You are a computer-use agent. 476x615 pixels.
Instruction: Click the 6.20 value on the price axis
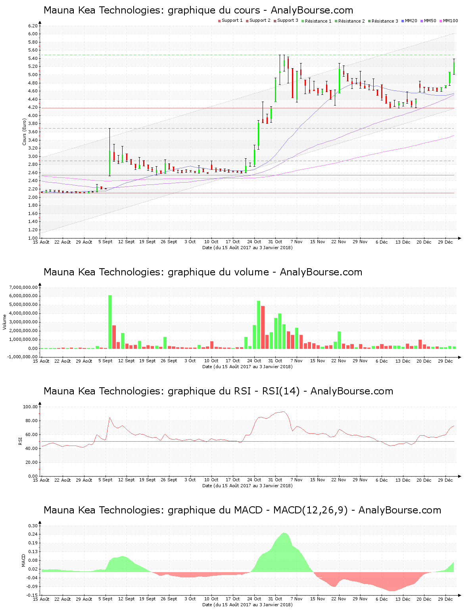tap(33, 26)
